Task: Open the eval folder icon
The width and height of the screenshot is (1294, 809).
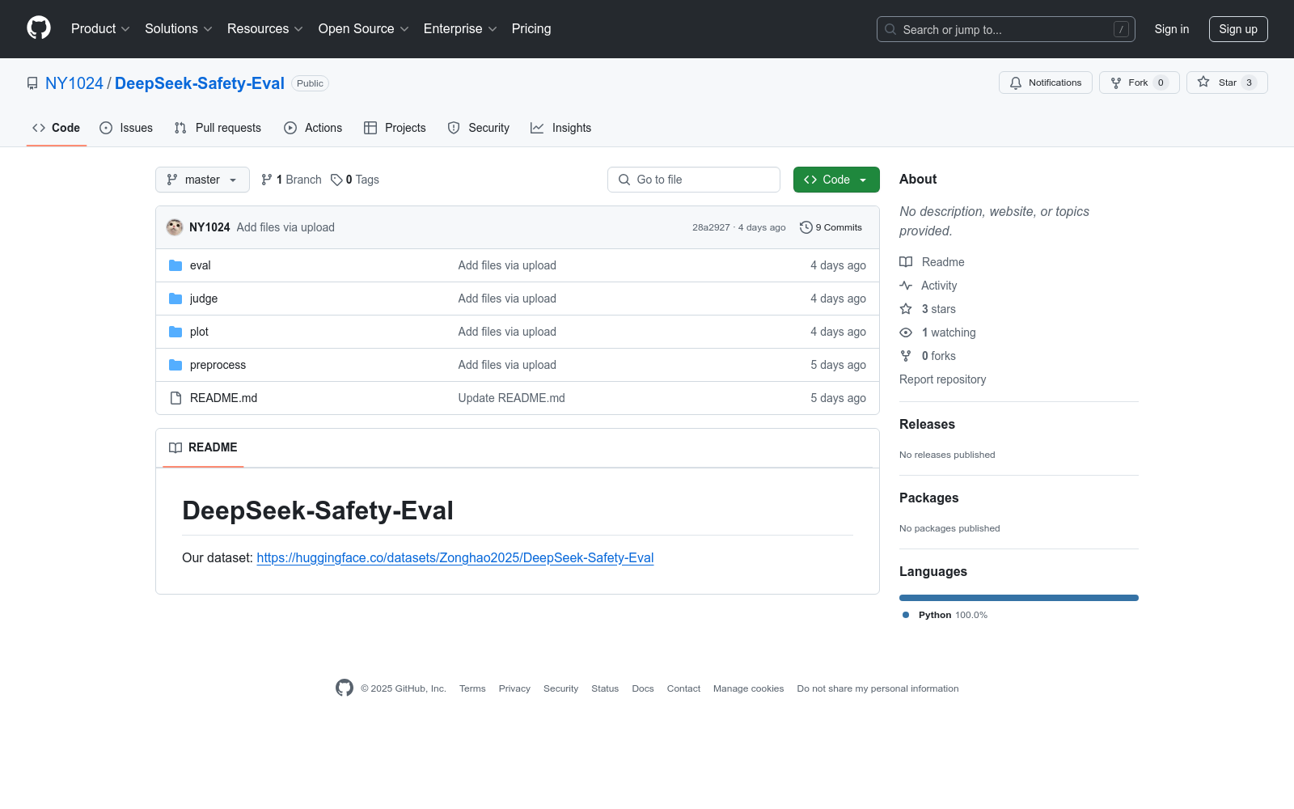Action: pyautogui.click(x=175, y=265)
